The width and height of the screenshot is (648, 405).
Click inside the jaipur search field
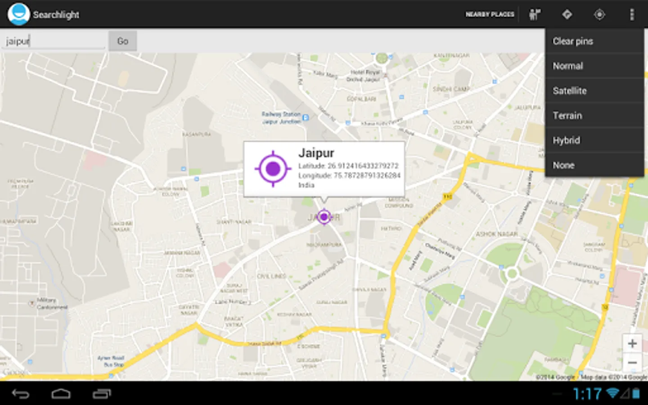tap(53, 40)
